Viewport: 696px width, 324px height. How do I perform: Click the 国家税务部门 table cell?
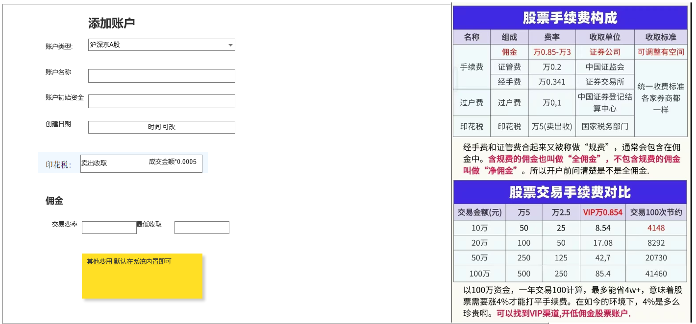(x=604, y=126)
